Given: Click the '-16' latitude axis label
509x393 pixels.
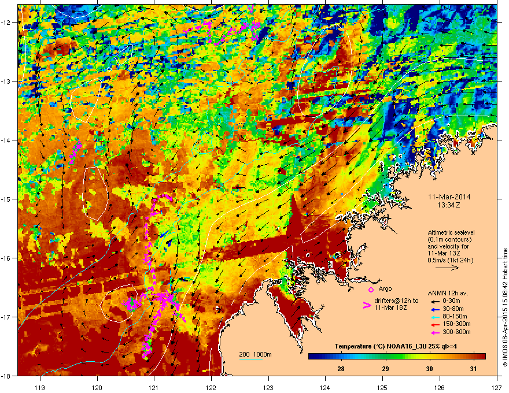Looking at the screenshot, I should tap(6, 258).
